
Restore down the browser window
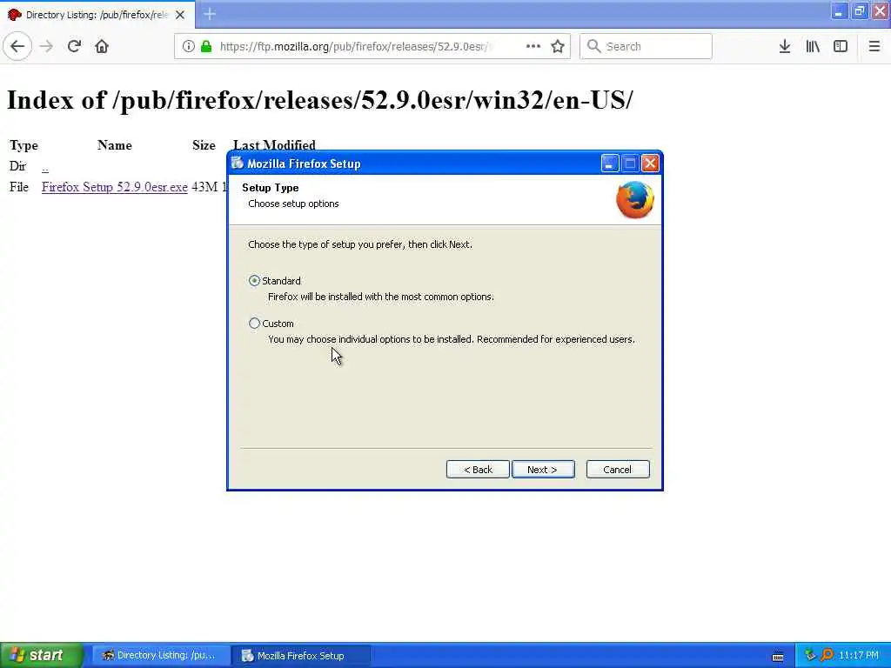click(x=859, y=10)
